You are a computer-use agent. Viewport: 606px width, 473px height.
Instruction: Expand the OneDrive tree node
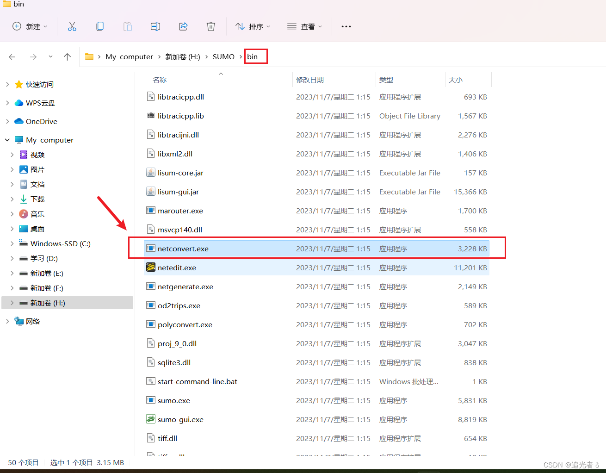[7, 121]
